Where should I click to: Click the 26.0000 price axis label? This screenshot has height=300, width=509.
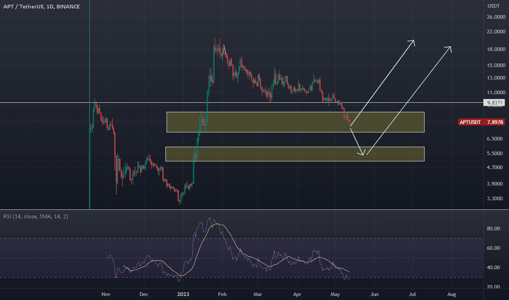pos(496,17)
